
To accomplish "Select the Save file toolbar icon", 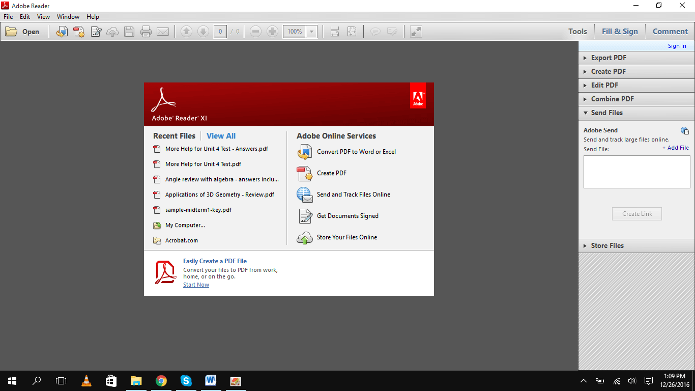I will (x=128, y=31).
